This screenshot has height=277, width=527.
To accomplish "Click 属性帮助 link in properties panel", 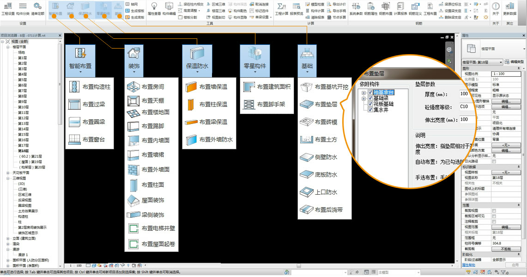I will pyautogui.click(x=470, y=265).
